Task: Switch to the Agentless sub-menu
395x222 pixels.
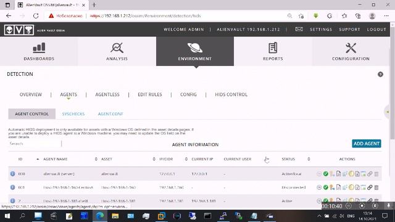Action: (x=107, y=94)
